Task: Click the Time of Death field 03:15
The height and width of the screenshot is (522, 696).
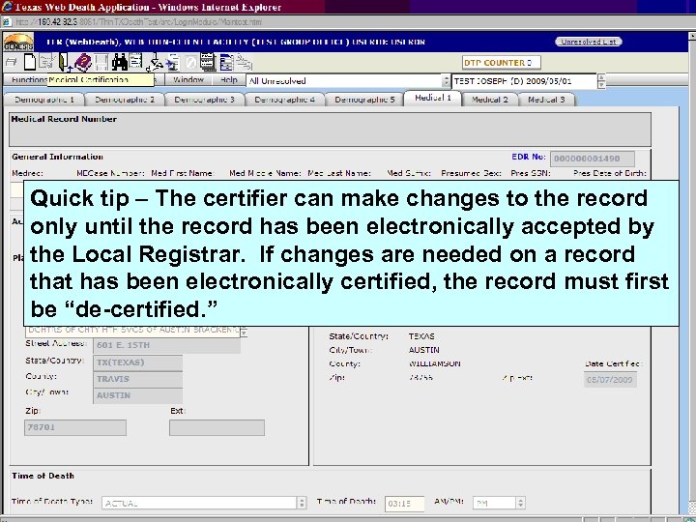Action: point(404,504)
